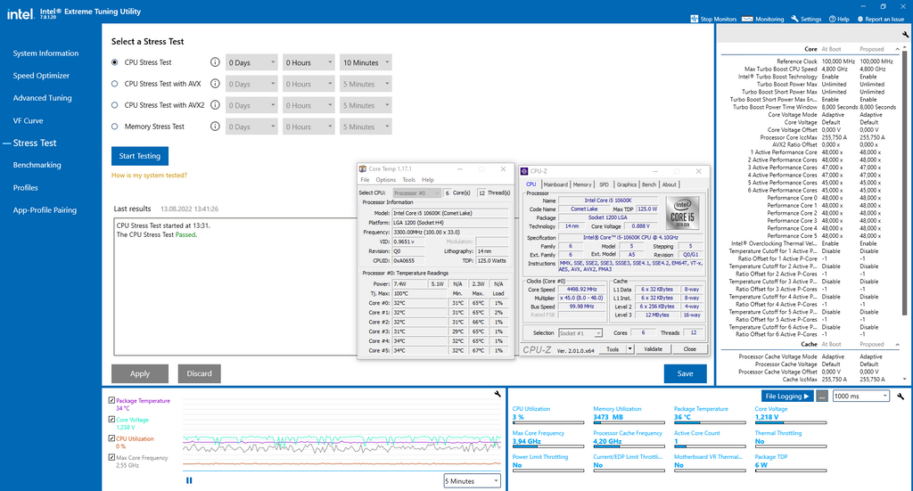Image resolution: width=913 pixels, height=491 pixels.
Task: Start File Logging
Action: pyautogui.click(x=786, y=397)
